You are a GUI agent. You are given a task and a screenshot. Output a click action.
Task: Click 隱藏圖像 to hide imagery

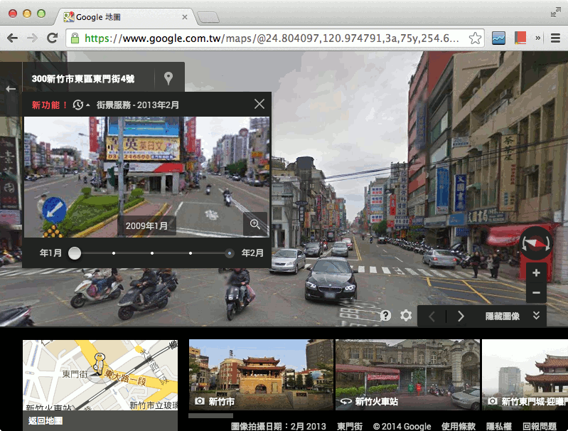pos(503,316)
